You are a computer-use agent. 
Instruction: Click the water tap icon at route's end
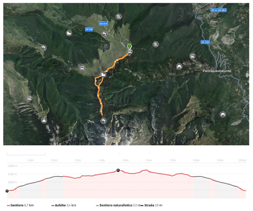[x=103, y=120]
